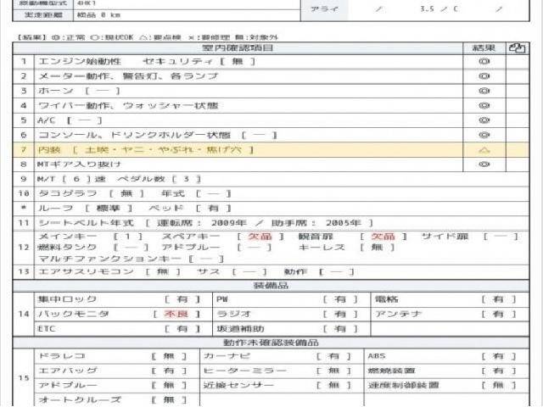Viewport: 543px width, 407px height.
Task: Click the タコグラフ label
Action: click(68, 194)
